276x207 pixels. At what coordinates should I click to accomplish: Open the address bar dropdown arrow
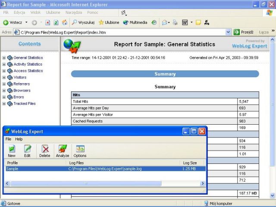click(228, 32)
